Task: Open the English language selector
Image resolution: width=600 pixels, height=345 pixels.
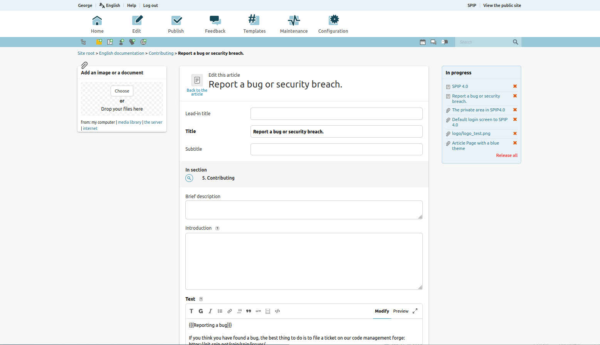Action: (x=110, y=5)
